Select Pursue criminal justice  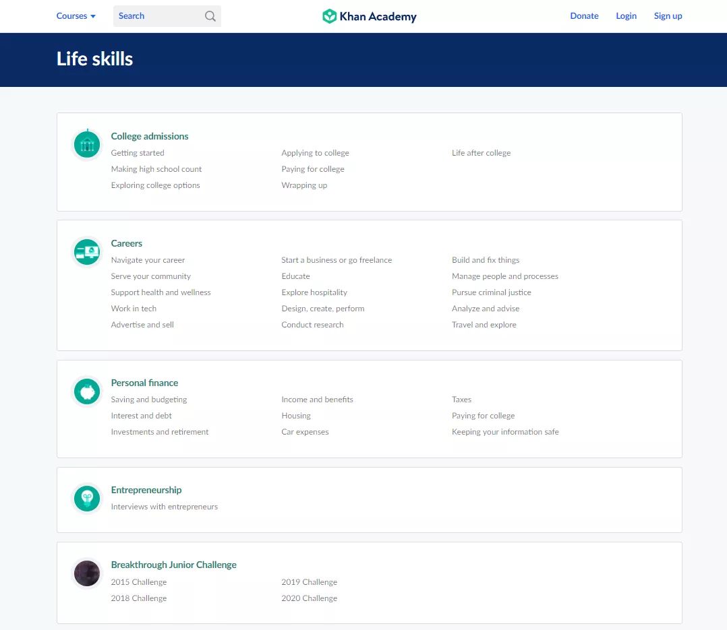pyautogui.click(x=492, y=292)
